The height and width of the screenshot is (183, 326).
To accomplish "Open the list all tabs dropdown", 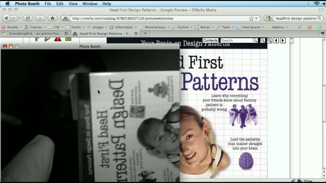I will 322,34.
